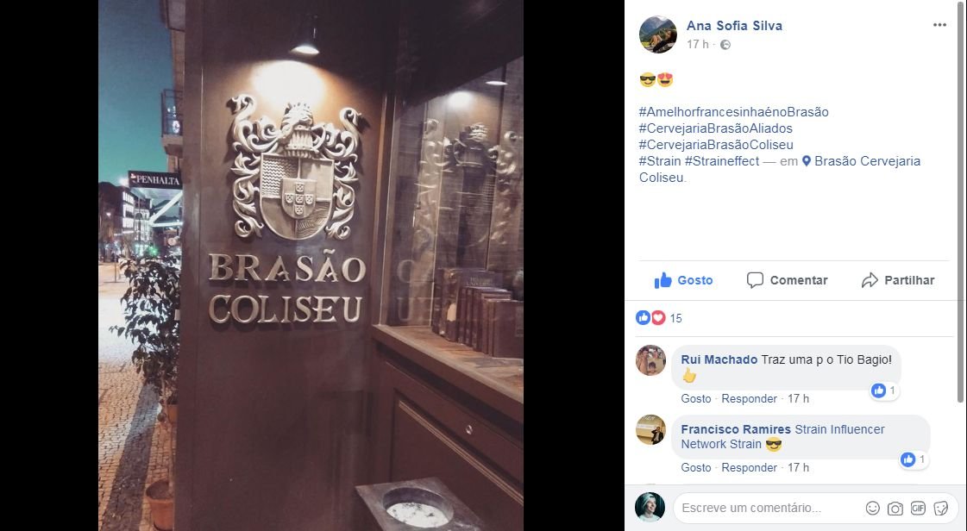
Task: Like Rui Machado's comment with Gosto
Action: click(696, 398)
